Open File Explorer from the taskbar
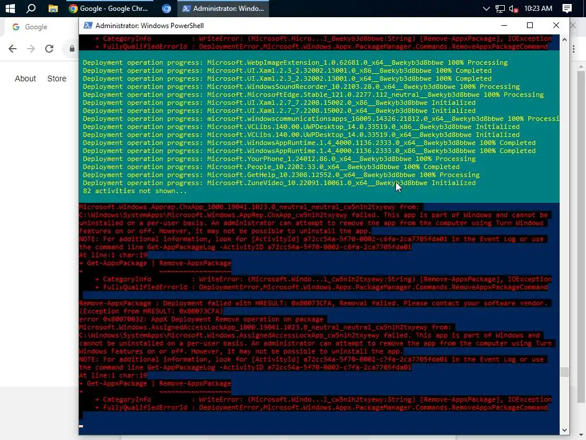Screen dimensions: 586x440 click(x=53, y=8)
